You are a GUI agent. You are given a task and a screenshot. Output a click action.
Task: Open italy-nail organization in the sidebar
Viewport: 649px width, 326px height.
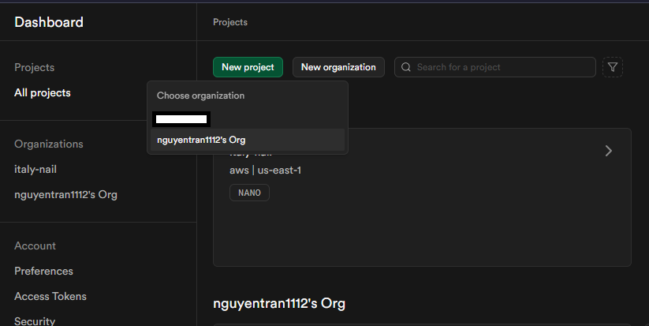click(x=35, y=169)
